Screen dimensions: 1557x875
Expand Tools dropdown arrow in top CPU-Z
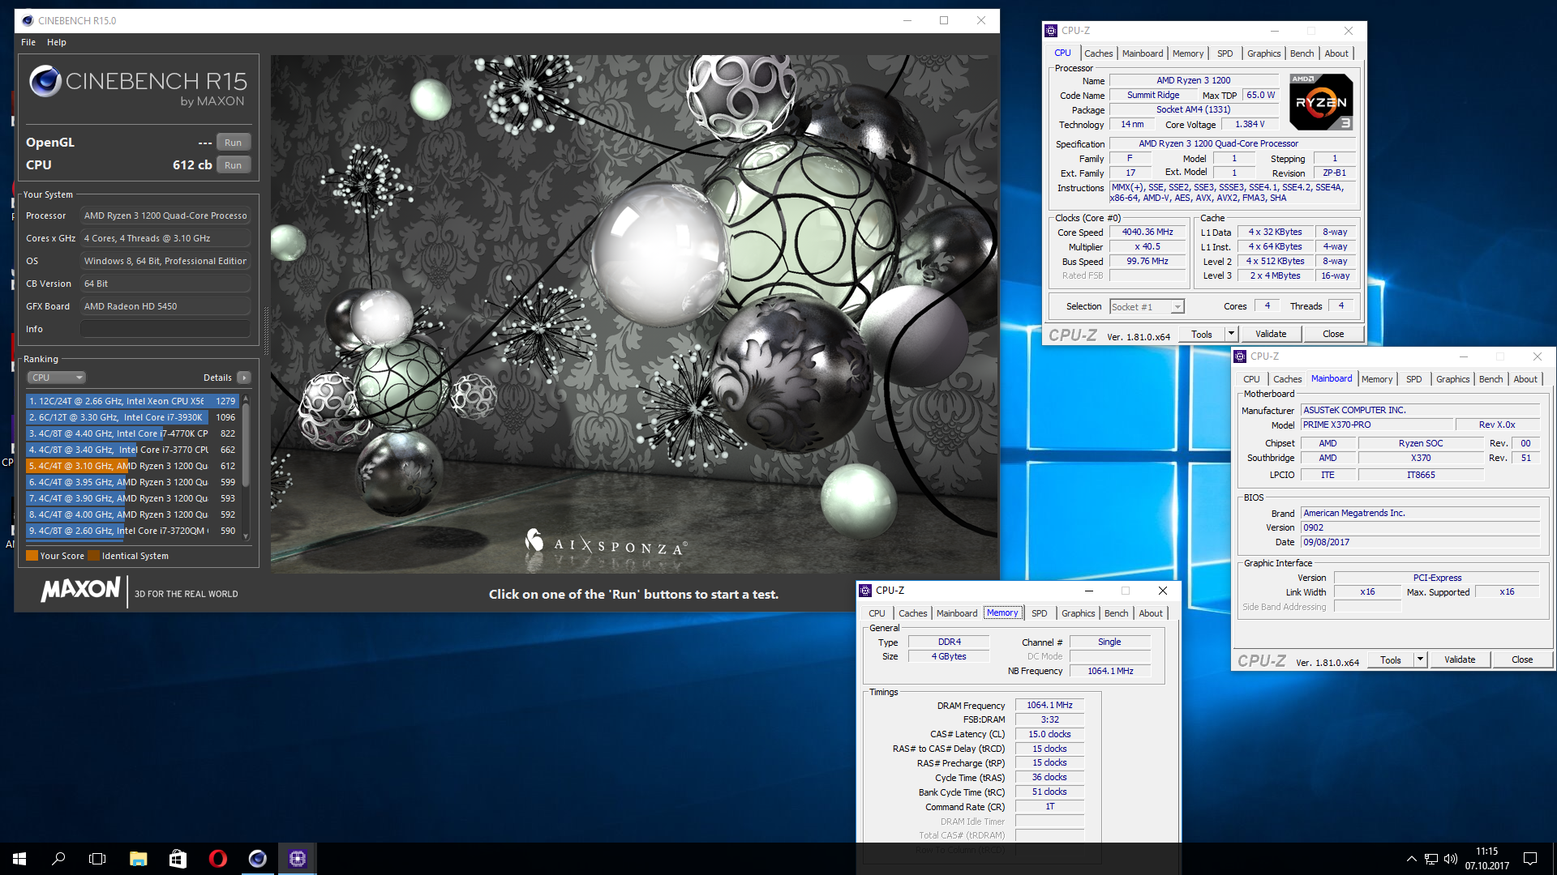pyautogui.click(x=1231, y=334)
